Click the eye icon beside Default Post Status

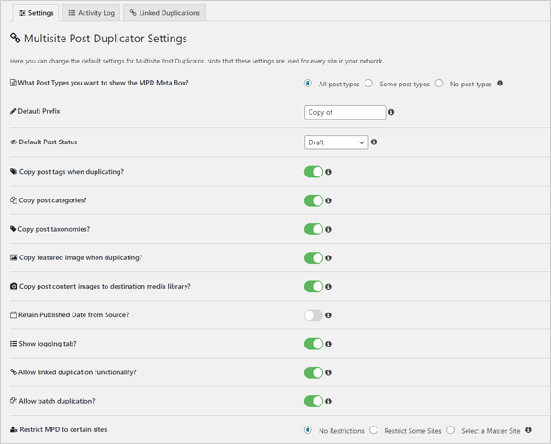tap(14, 142)
